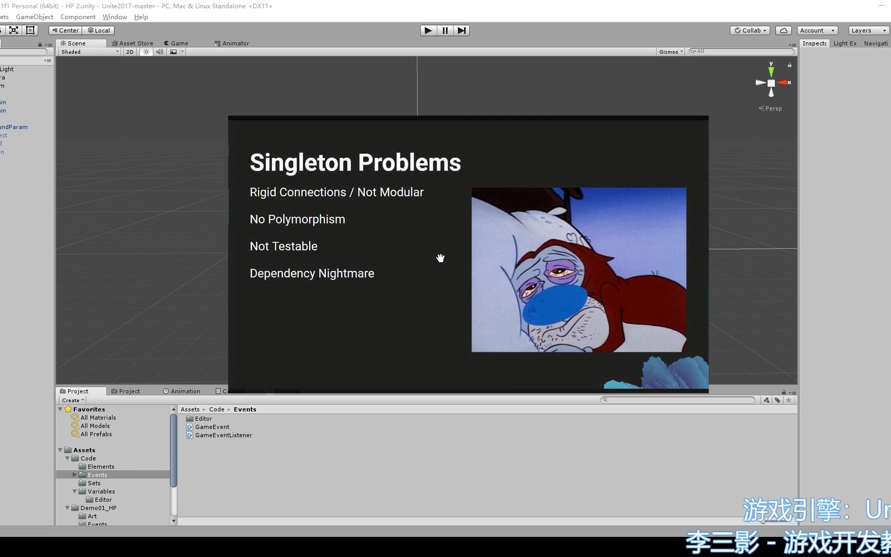The height and width of the screenshot is (557, 891).
Task: Switch to the Navigation tab
Action: pyautogui.click(x=876, y=43)
